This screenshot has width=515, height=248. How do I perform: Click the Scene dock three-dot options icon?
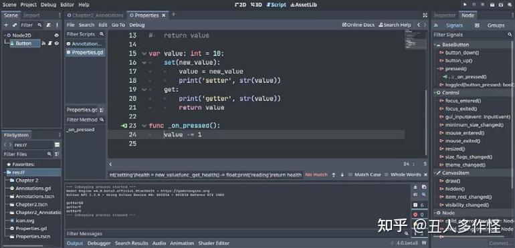click(60, 15)
